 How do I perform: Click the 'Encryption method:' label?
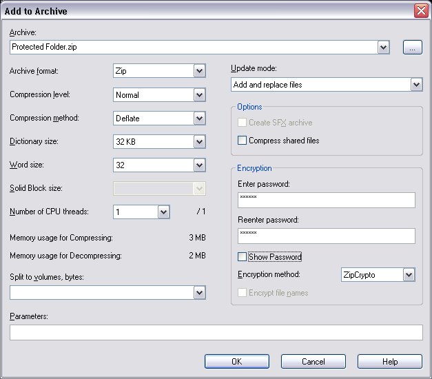(x=269, y=274)
